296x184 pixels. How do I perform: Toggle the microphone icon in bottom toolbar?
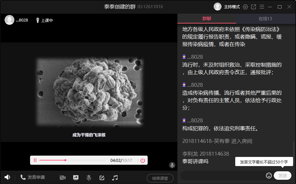(89, 177)
